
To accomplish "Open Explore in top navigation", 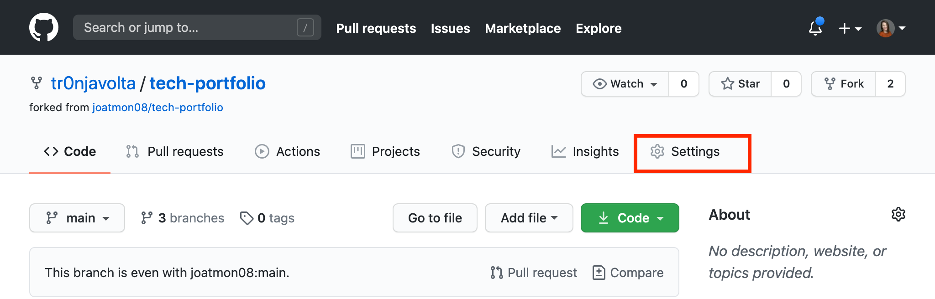I will (x=599, y=28).
